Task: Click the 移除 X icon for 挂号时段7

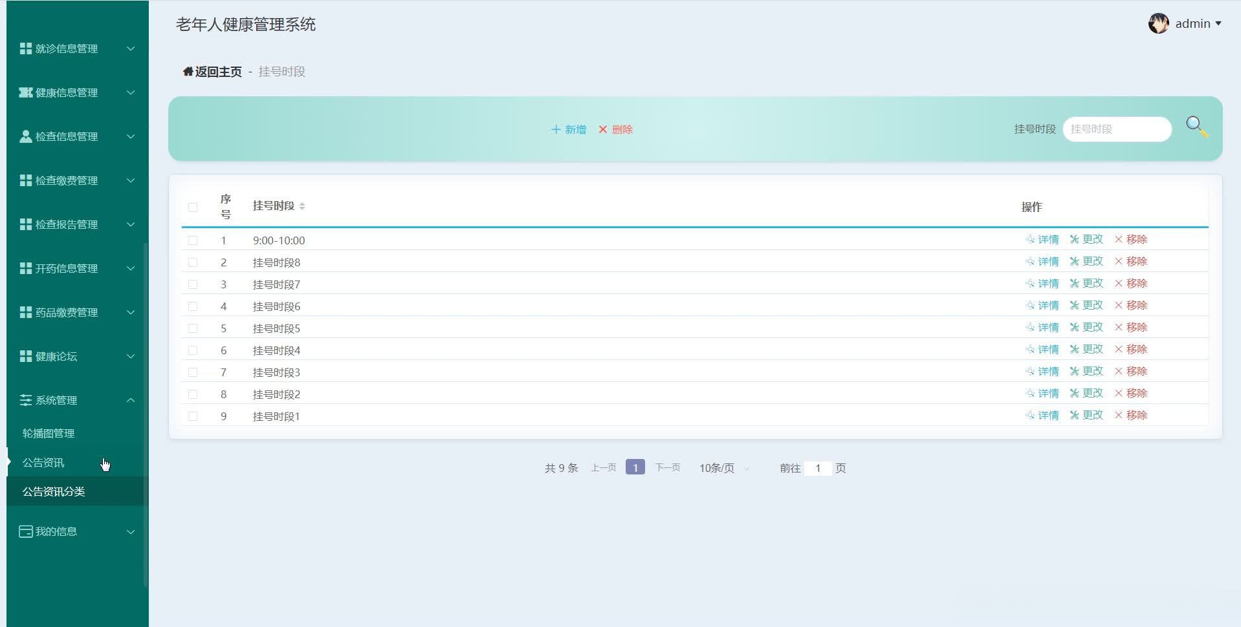Action: tap(1118, 283)
